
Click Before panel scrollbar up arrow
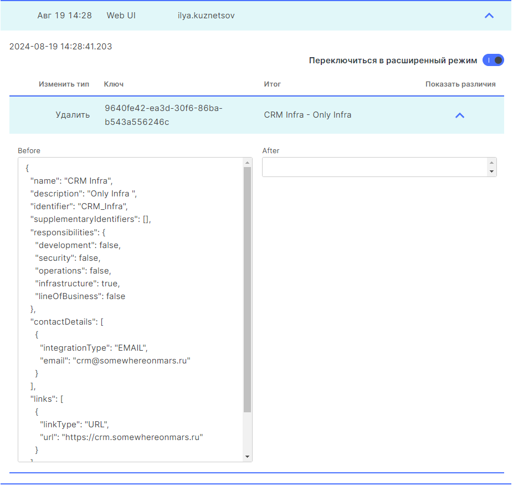pos(247,163)
